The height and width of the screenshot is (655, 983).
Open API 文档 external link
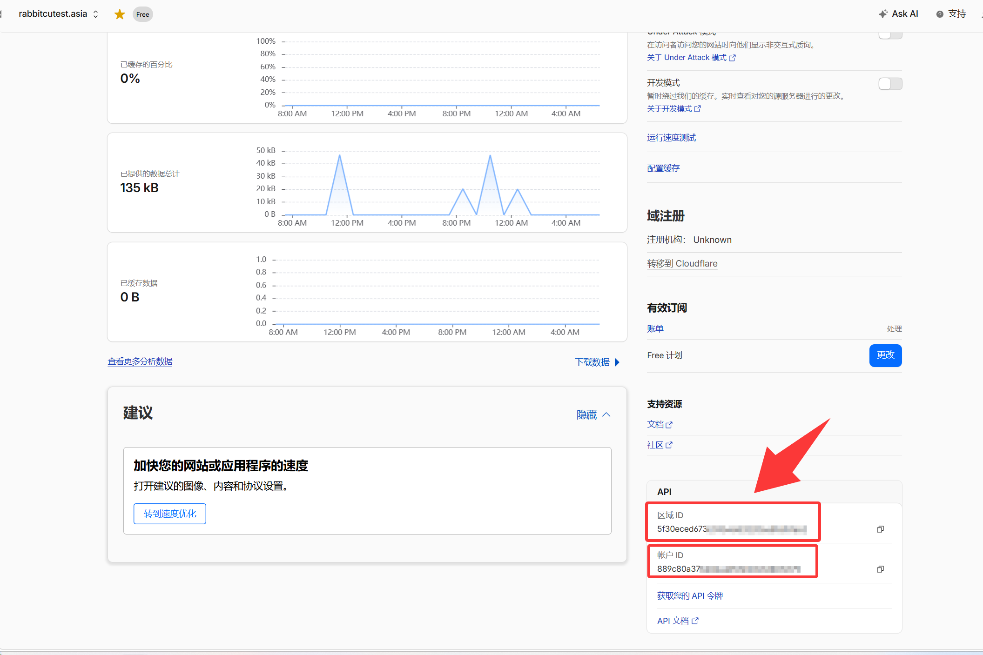[x=677, y=621]
